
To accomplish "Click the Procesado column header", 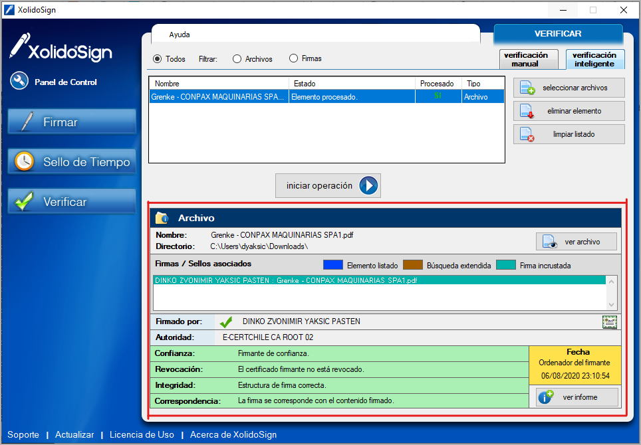I will pyautogui.click(x=439, y=83).
